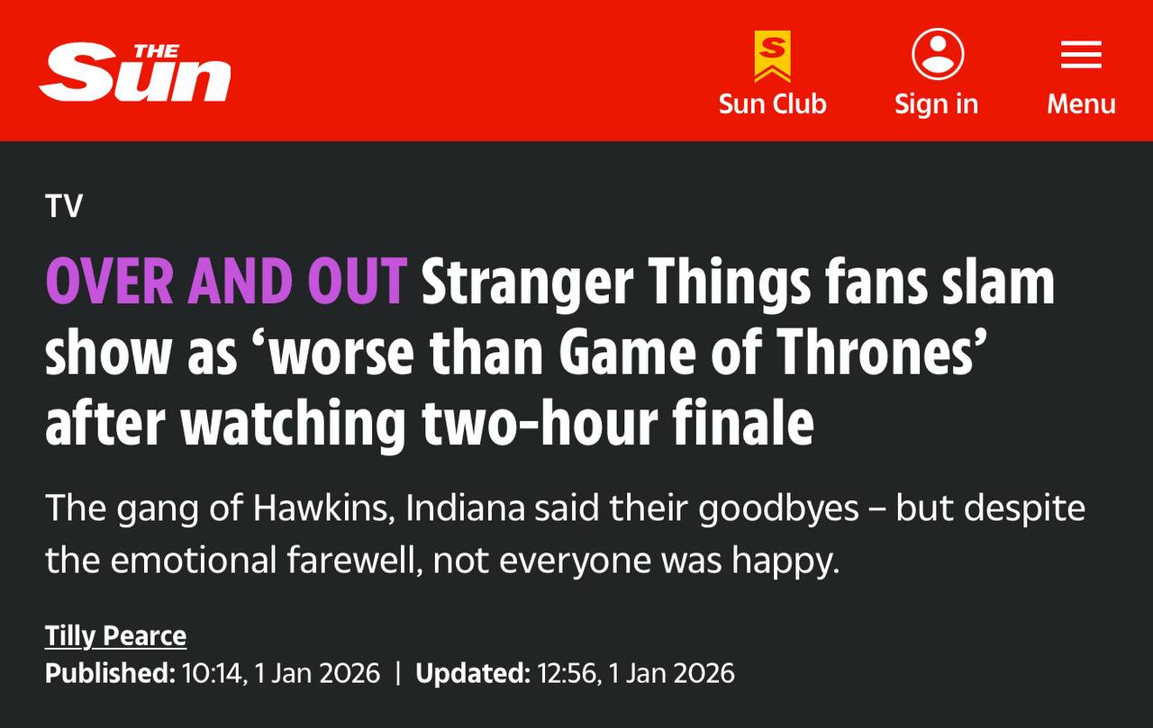
Task: Click the "Published:" label
Action: pos(109,673)
